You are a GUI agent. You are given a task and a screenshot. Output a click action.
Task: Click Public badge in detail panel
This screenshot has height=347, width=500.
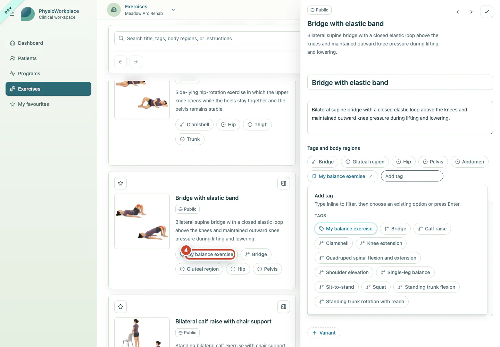319,10
